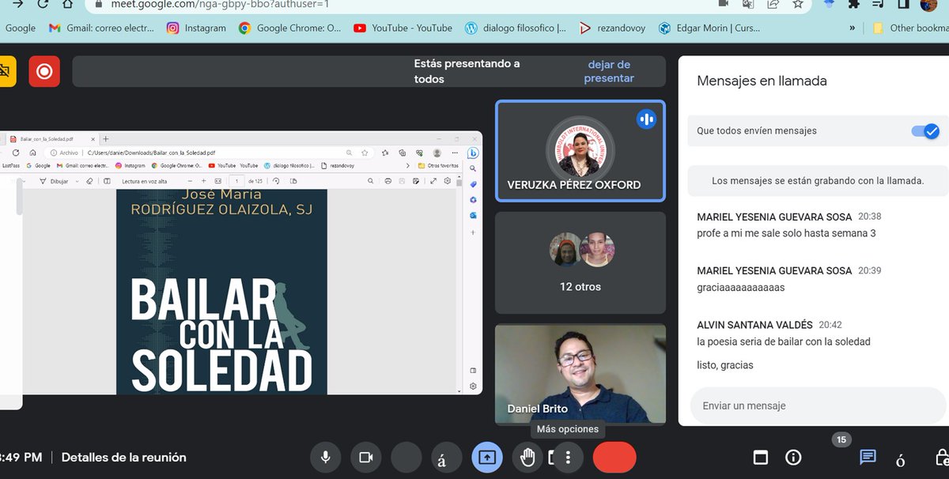Bookmark this page with the star icon
949x479 pixels.
pyautogui.click(x=798, y=4)
